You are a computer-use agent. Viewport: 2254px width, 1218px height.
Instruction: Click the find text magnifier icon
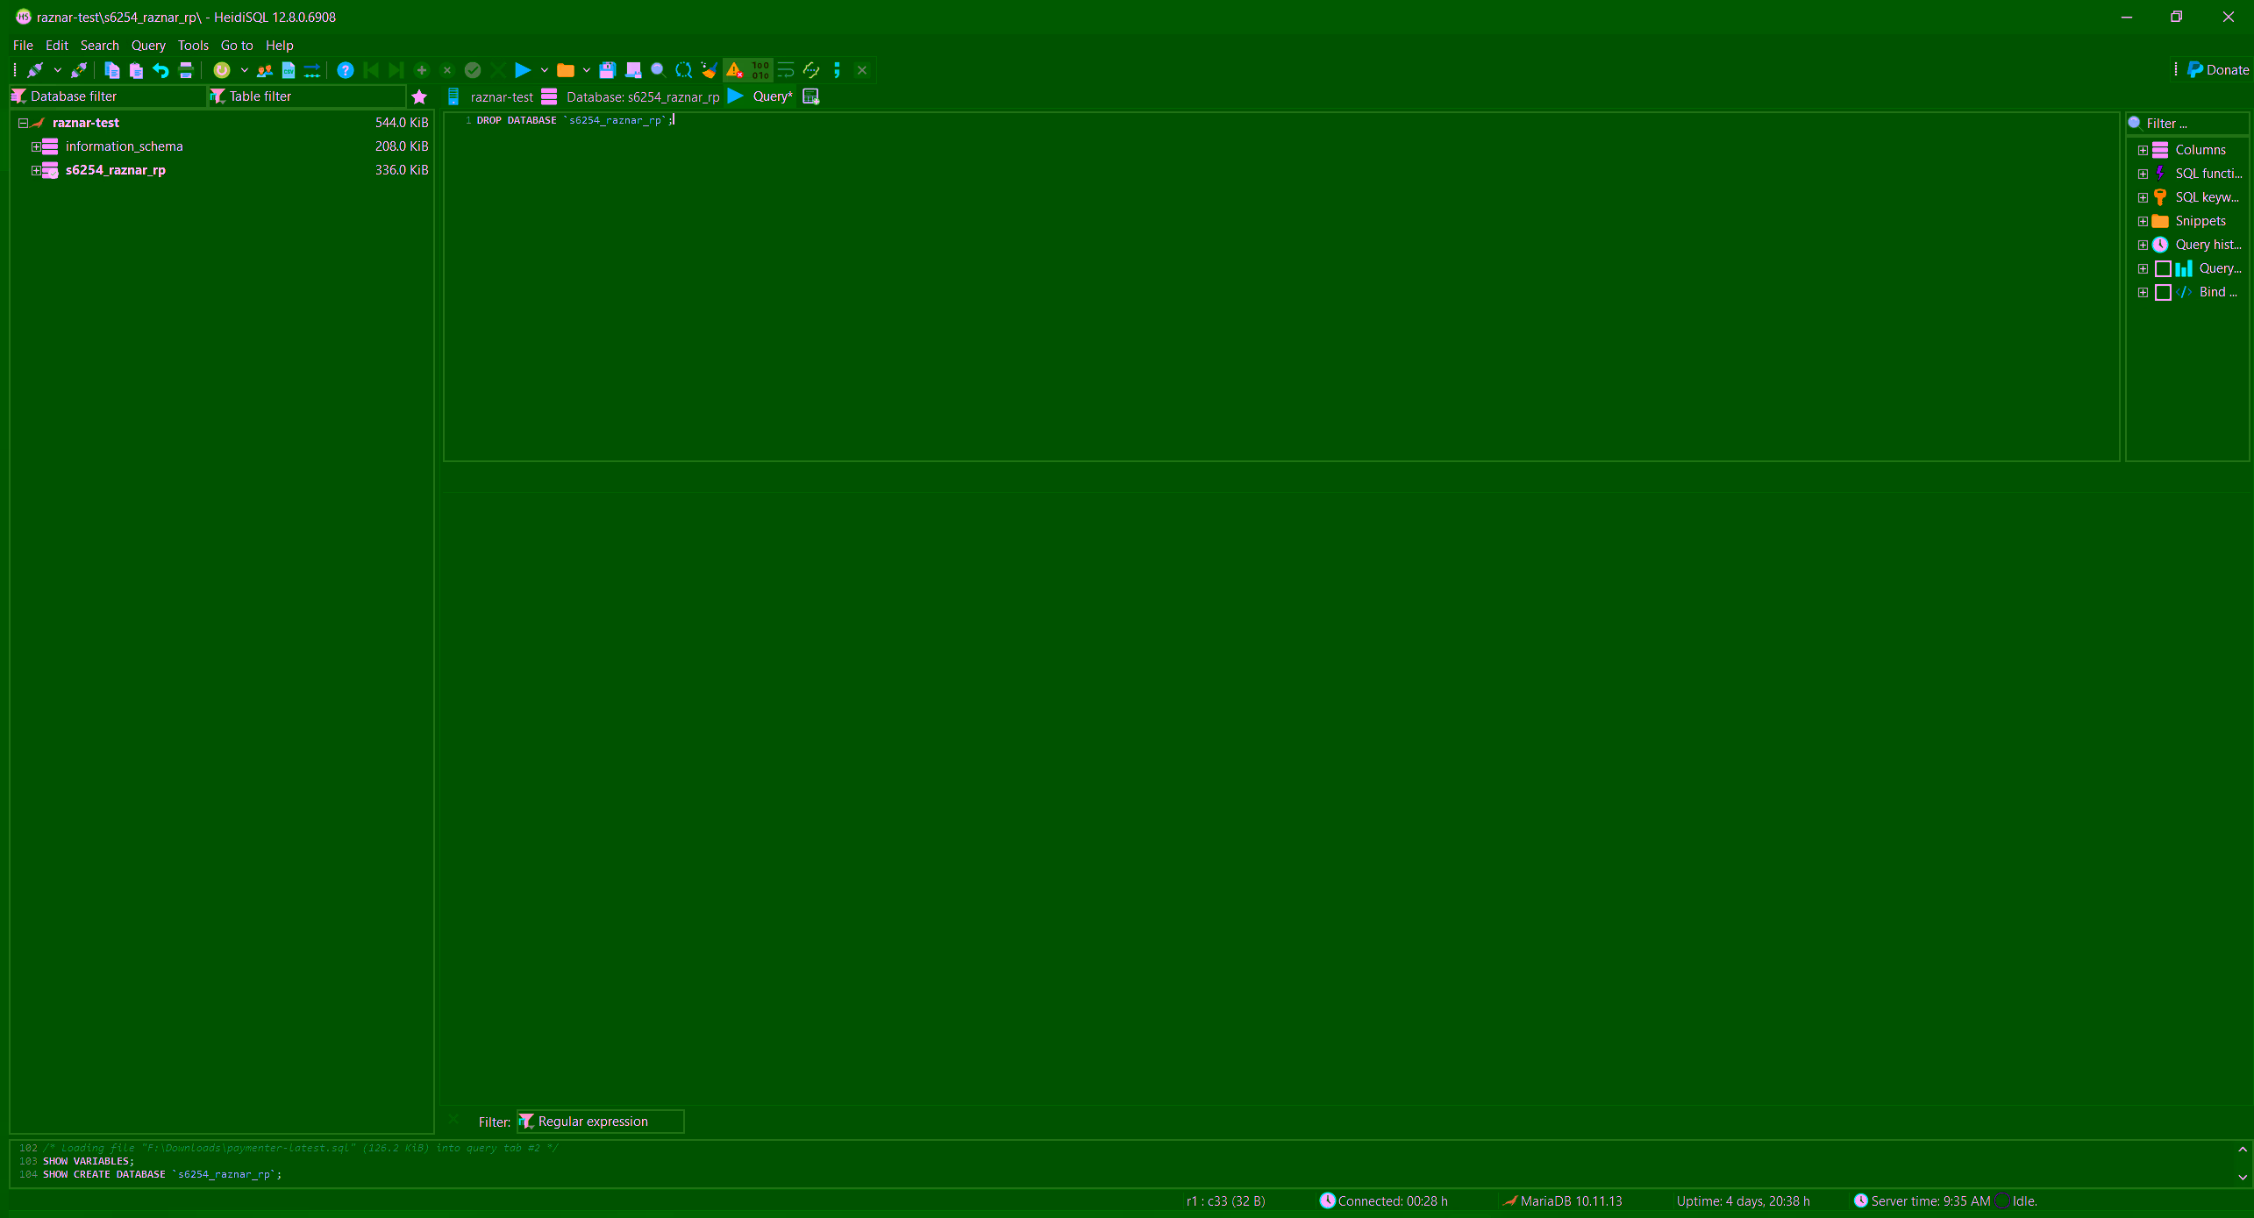[658, 70]
